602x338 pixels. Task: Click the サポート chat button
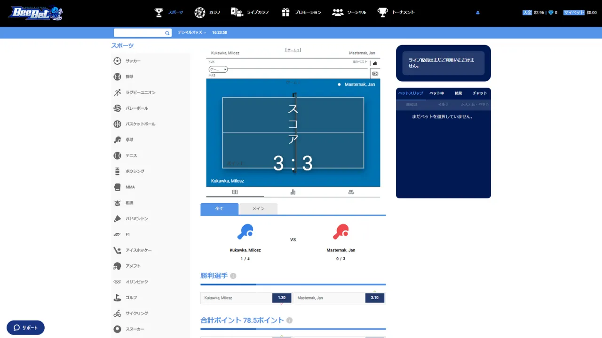tap(25, 328)
